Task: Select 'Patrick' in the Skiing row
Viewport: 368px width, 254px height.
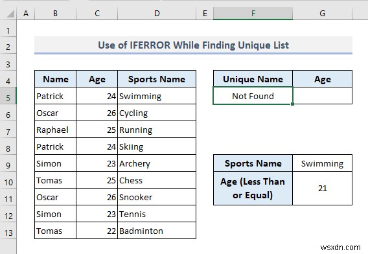Action: tap(55, 146)
